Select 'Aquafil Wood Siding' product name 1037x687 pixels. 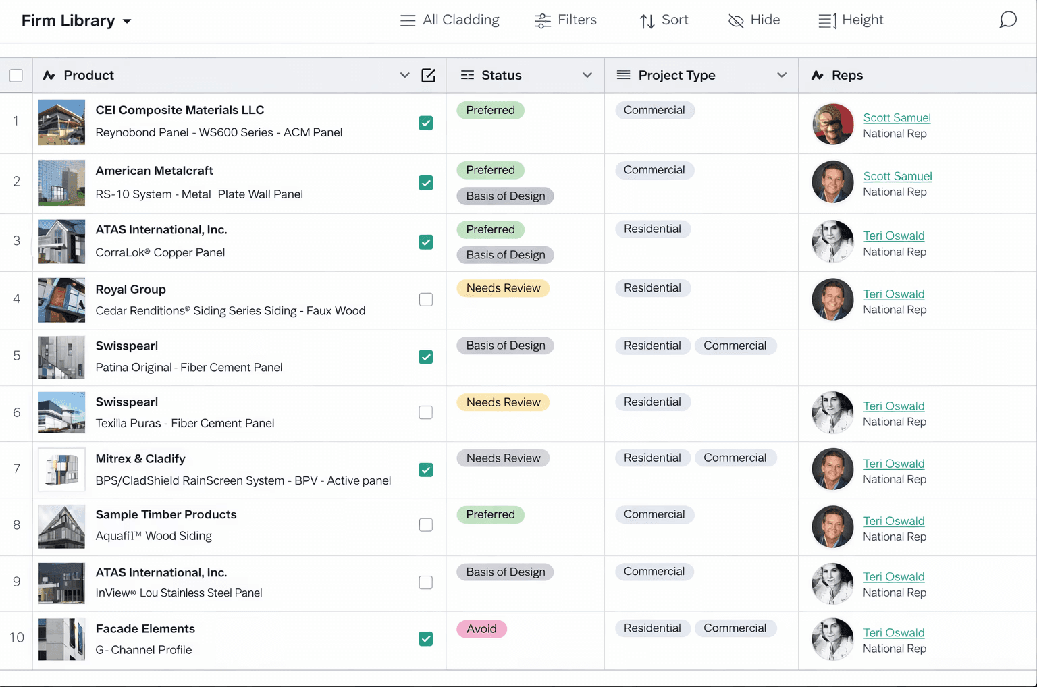click(x=153, y=536)
